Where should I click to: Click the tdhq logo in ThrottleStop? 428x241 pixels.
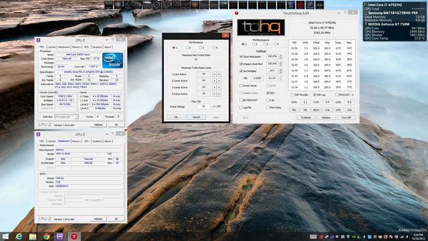coord(261,27)
